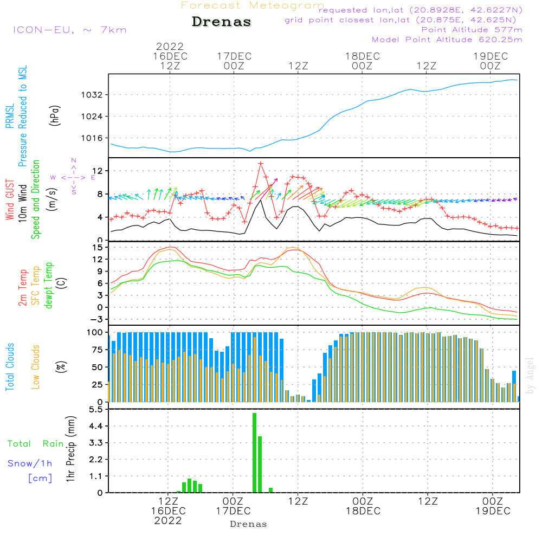Click the bottom axis '00Z 17DEC' label
This screenshot has height=542, width=542.
pos(233,506)
